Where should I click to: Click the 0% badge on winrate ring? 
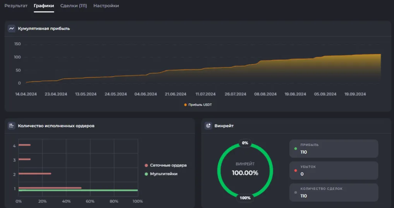click(245, 143)
